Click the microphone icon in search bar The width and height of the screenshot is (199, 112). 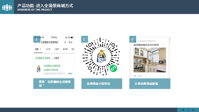coord(65,42)
